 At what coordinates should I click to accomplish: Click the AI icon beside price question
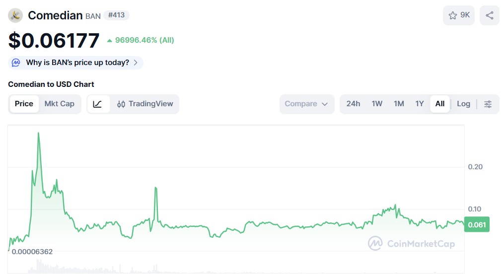tap(16, 63)
